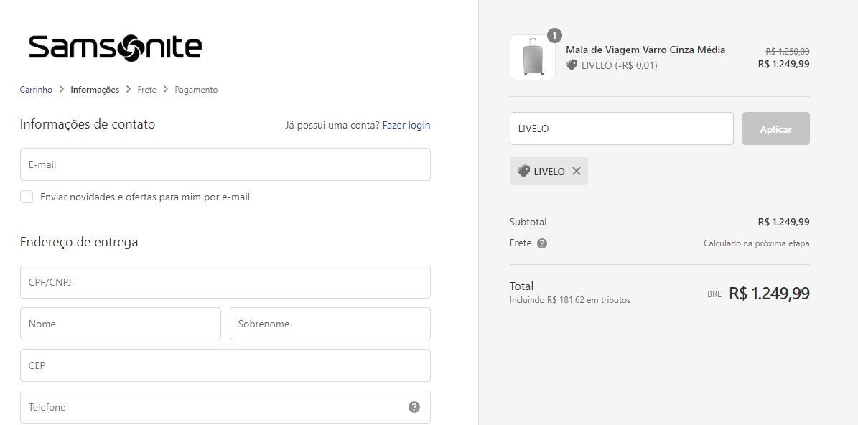Click the discount code field containing LIVELO

622,129
